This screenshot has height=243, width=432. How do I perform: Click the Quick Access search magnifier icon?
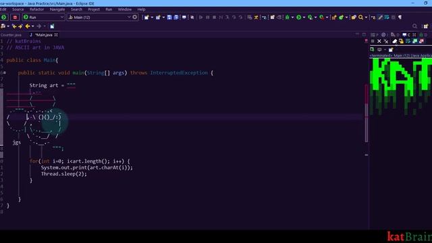(414, 26)
